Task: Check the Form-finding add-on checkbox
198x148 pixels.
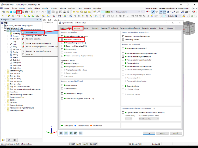Action: pyautogui.click(x=62, y=49)
